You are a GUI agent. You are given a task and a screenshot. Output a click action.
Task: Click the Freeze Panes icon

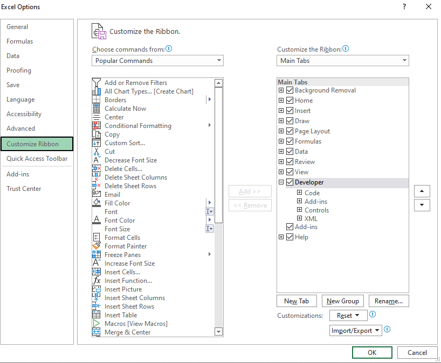[97, 255]
